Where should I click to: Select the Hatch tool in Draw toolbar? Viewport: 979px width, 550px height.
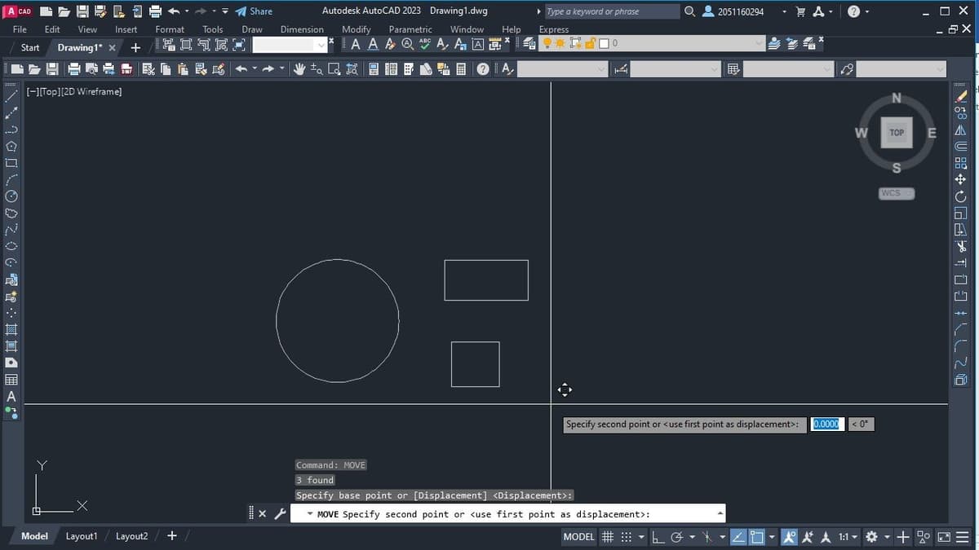[x=11, y=330]
